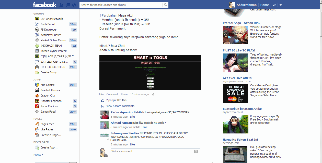Click the search people, places and things field

[121, 5]
